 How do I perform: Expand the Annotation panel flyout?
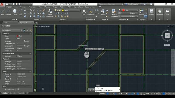[90, 19]
